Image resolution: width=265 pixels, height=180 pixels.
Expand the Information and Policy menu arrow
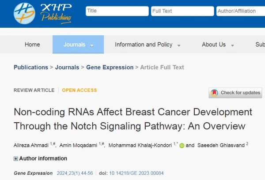point(179,45)
